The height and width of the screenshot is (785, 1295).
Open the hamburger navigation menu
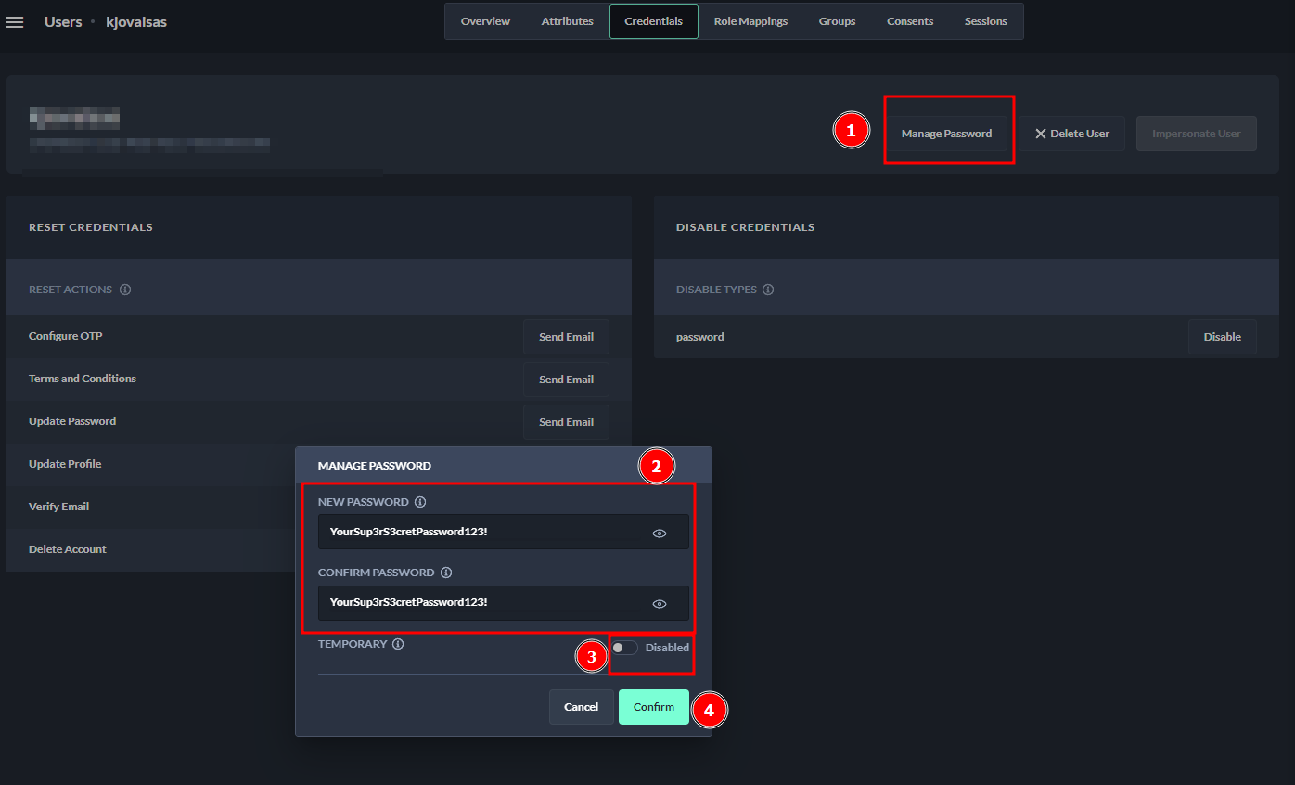15,21
